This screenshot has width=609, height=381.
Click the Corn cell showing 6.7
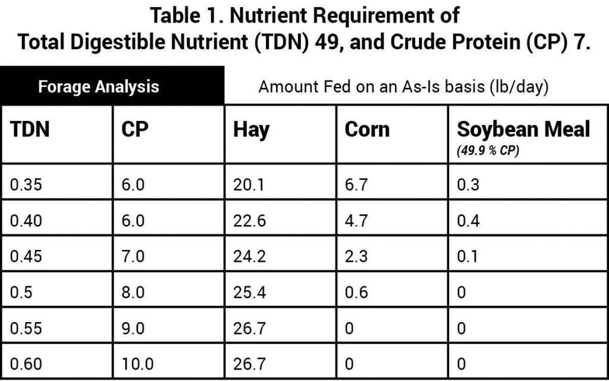[x=357, y=185]
